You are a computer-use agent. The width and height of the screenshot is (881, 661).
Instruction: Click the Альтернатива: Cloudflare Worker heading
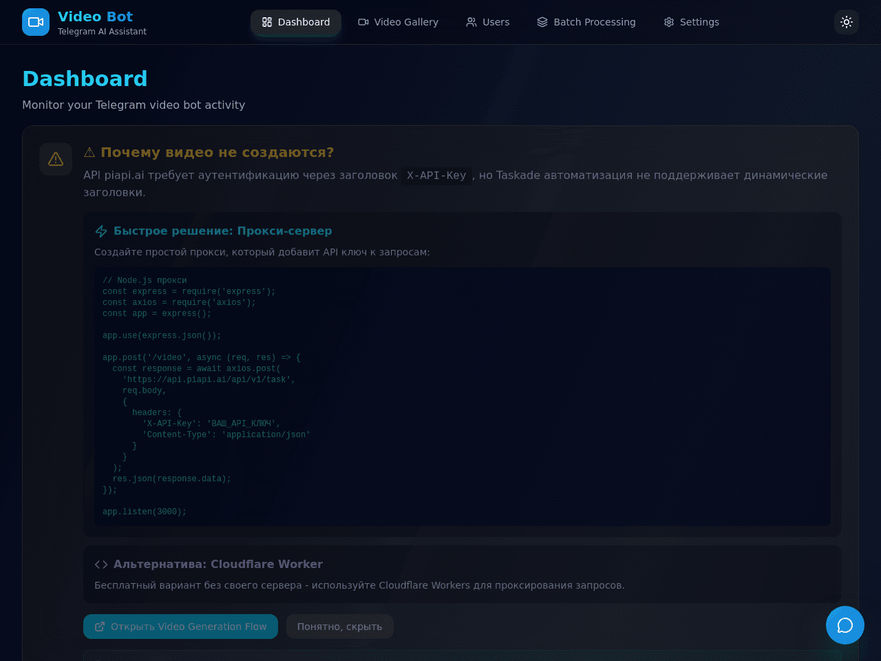[x=218, y=565]
